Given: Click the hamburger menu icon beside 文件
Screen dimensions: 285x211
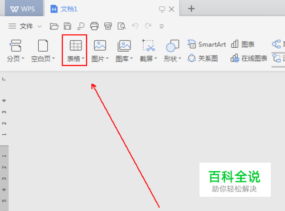Looking at the screenshot, I should pyautogui.click(x=13, y=26).
